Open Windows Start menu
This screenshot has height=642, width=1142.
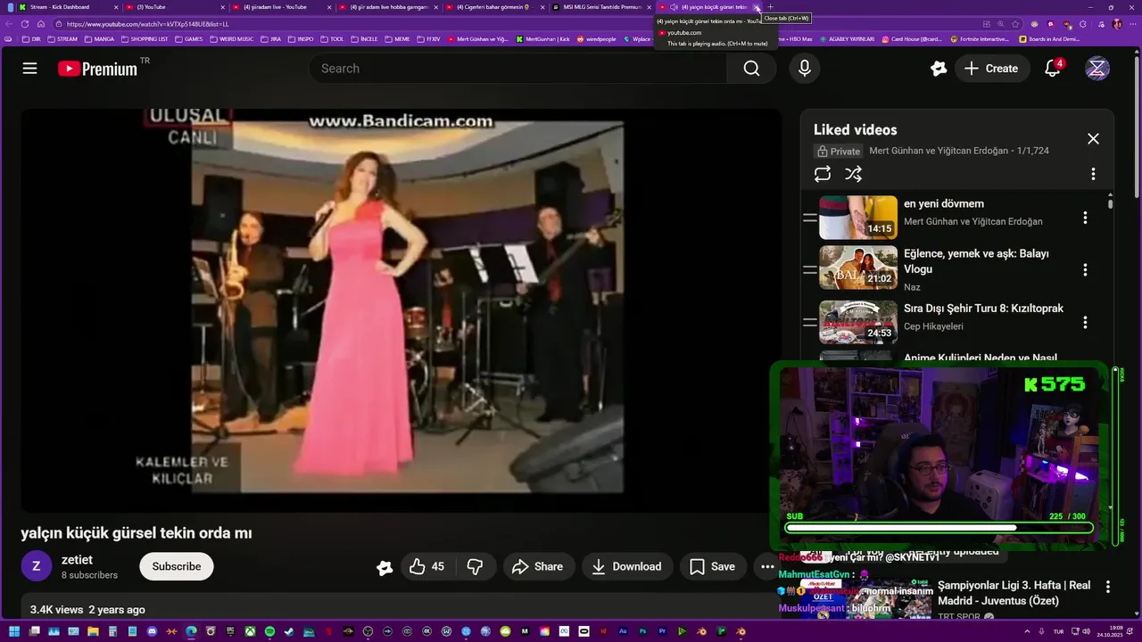coord(14,631)
